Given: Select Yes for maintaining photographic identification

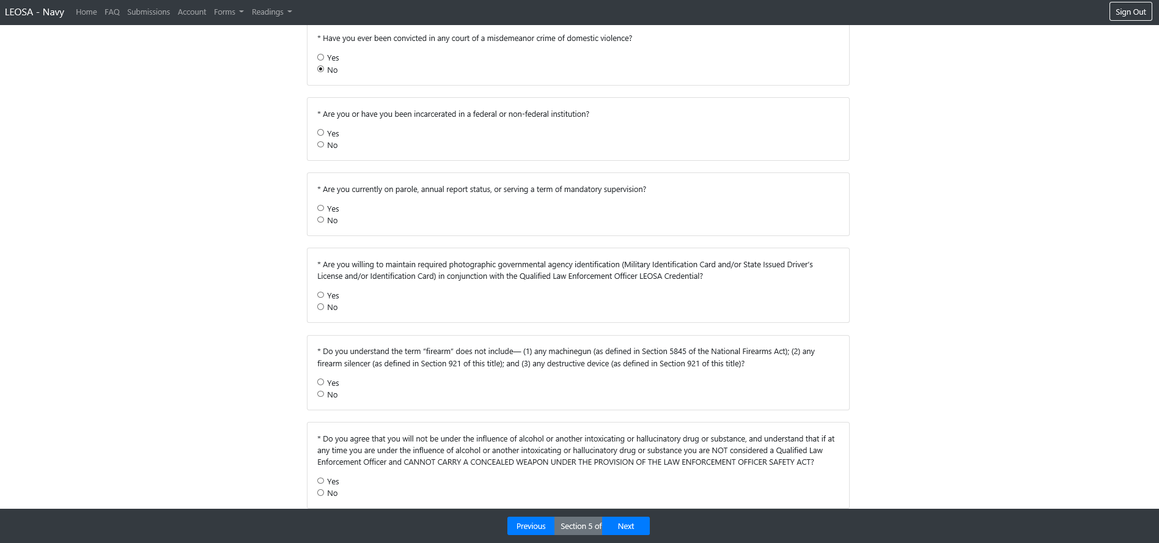Looking at the screenshot, I should point(320,295).
